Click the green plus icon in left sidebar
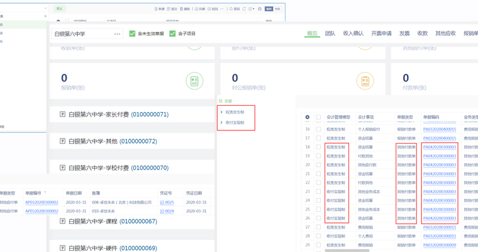 point(45,16)
